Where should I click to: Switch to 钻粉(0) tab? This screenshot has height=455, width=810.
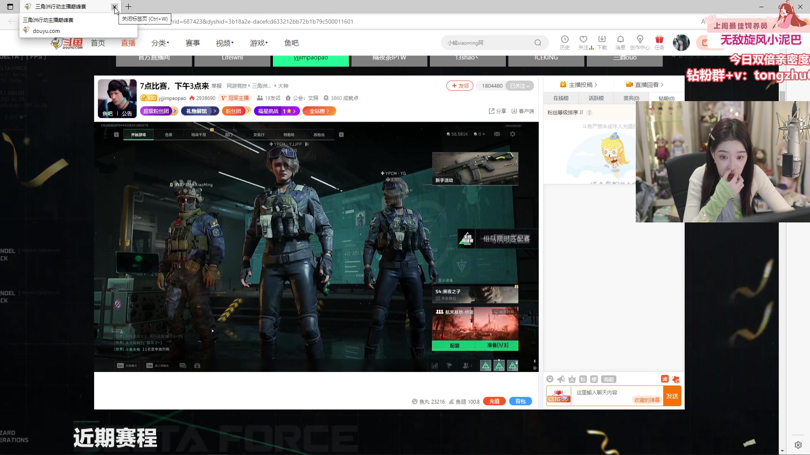coord(667,98)
